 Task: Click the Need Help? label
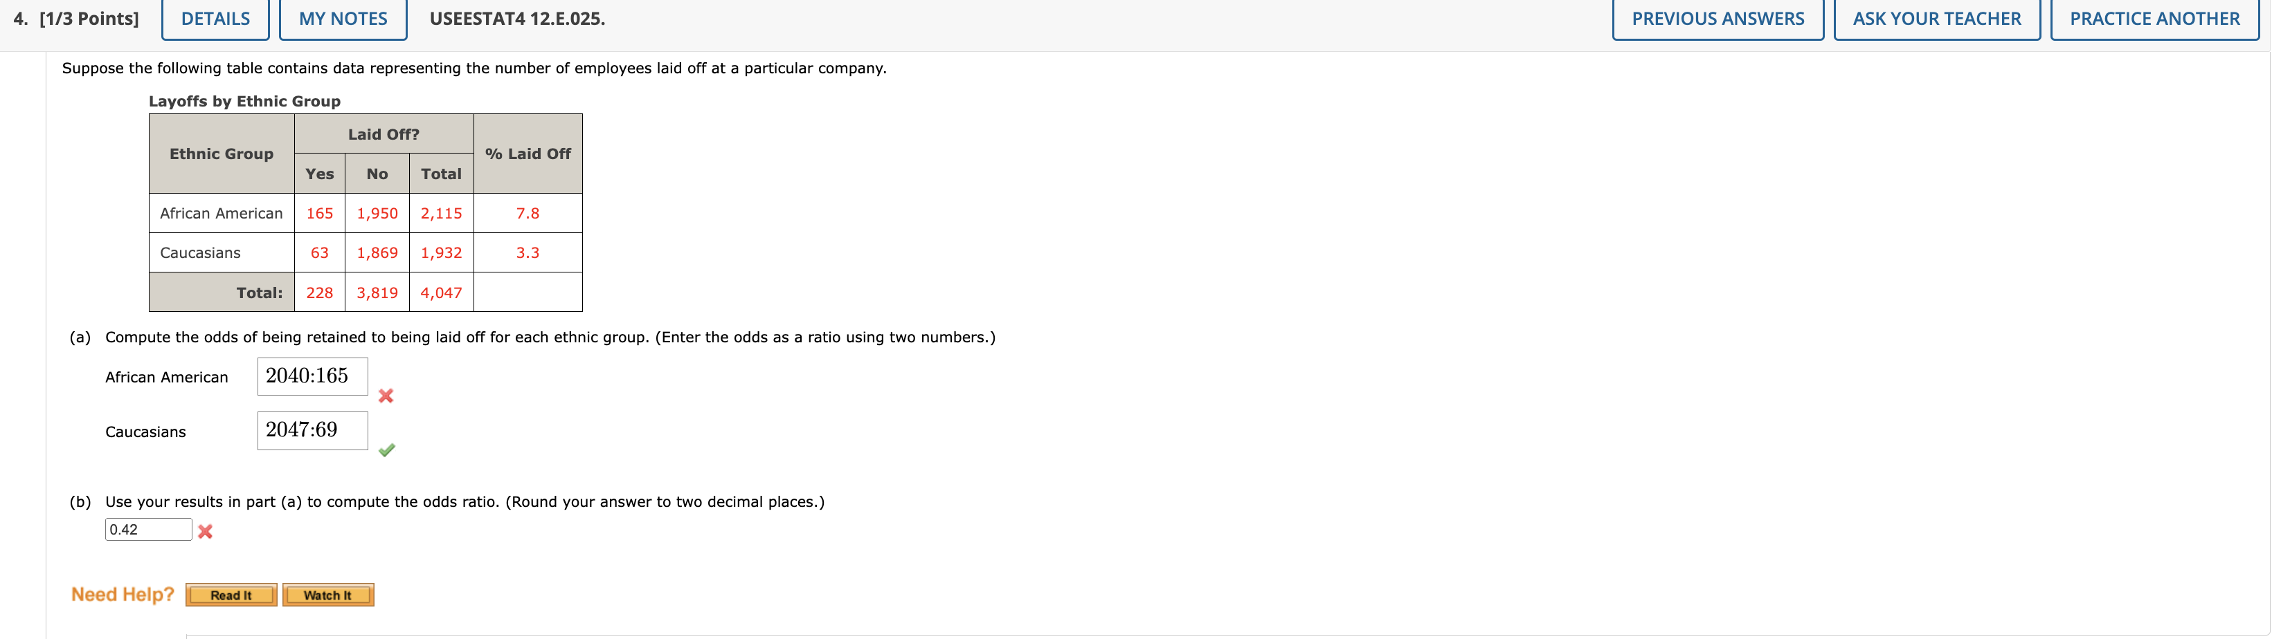(x=123, y=593)
